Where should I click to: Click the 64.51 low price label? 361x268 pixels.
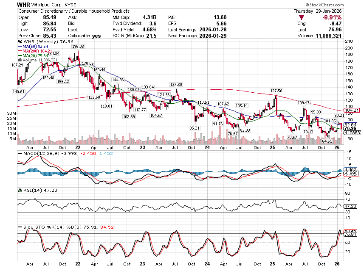coord(327,141)
